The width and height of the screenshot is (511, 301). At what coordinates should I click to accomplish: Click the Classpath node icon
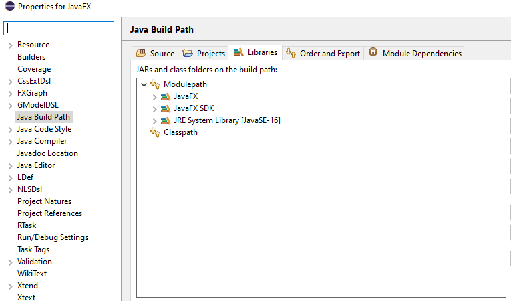155,132
